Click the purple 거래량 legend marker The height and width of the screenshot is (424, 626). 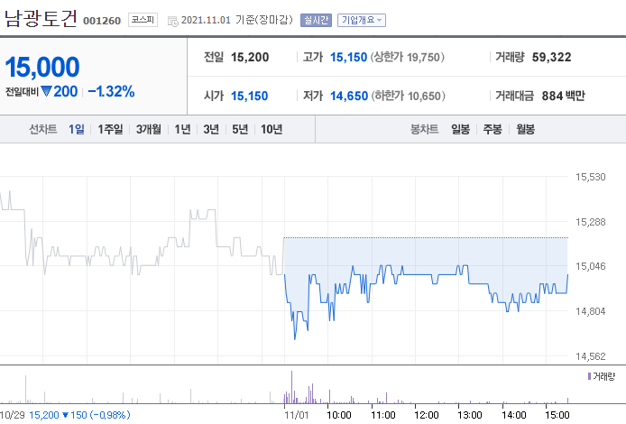pos(589,376)
